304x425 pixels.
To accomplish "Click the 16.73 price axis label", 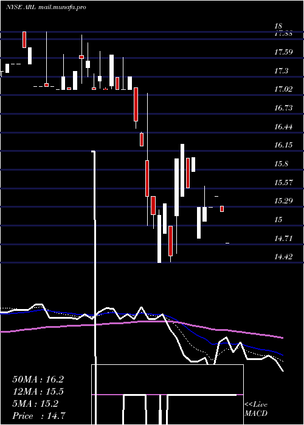I will coord(283,108).
